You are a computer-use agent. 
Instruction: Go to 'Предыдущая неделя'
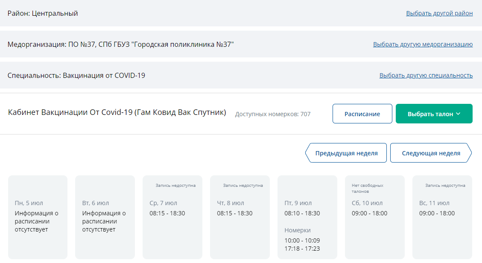click(346, 153)
